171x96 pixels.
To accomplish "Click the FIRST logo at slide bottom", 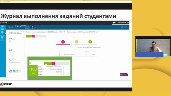I will [x=6, y=84].
